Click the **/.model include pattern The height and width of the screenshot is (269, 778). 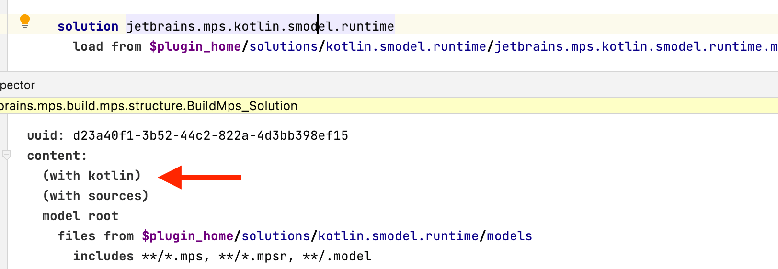click(337, 256)
